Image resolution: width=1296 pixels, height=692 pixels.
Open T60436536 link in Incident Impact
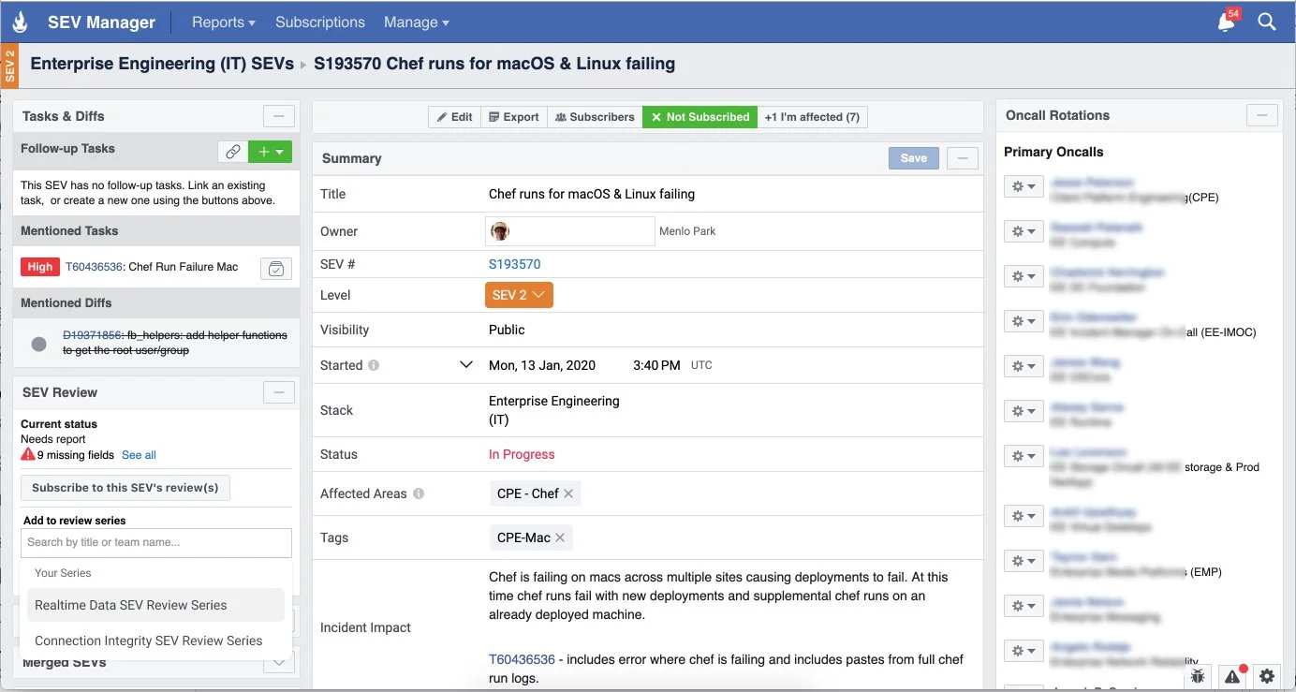click(522, 659)
